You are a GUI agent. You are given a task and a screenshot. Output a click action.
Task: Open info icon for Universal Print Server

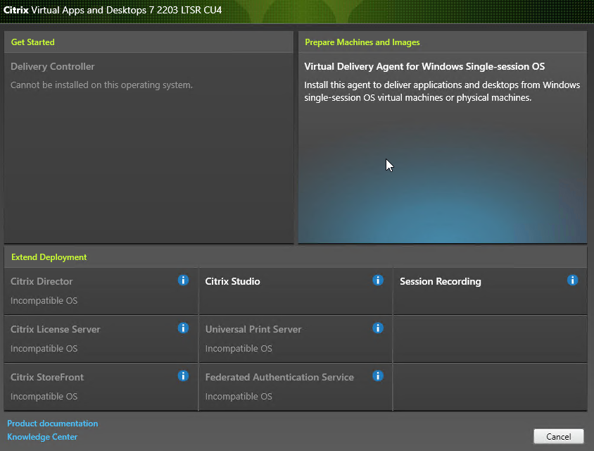click(378, 328)
